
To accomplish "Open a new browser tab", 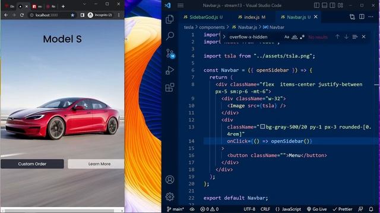I will (x=63, y=7).
